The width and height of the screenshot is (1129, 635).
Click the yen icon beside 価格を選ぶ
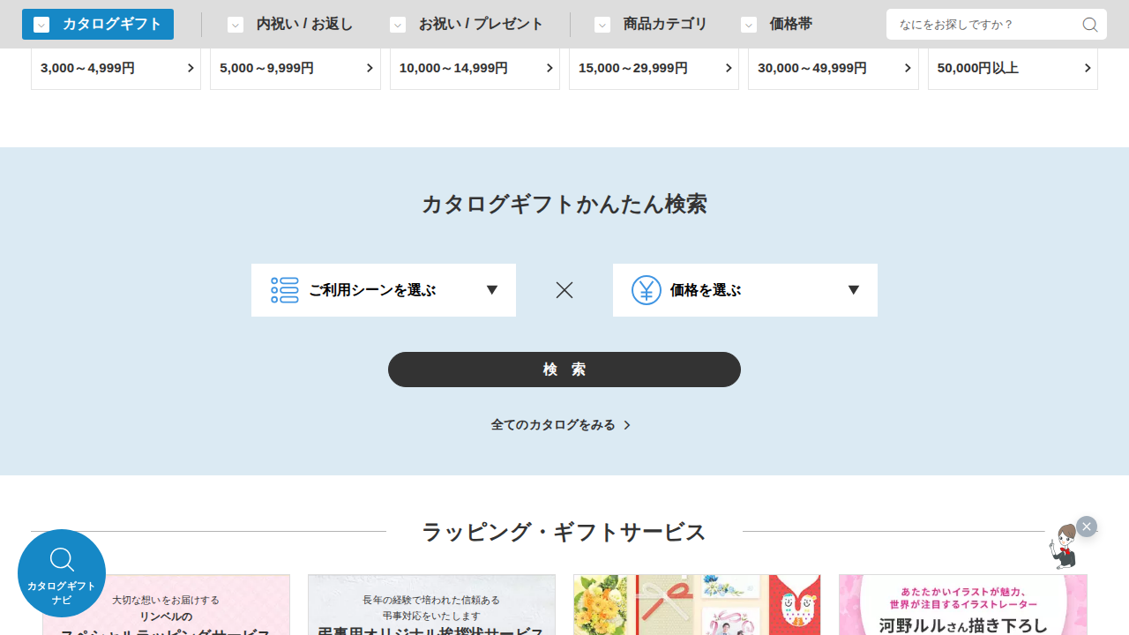(x=647, y=290)
